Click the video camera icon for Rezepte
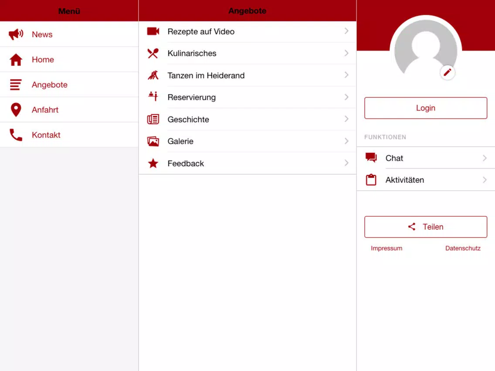Viewport: 495px width, 371px height. tap(153, 31)
